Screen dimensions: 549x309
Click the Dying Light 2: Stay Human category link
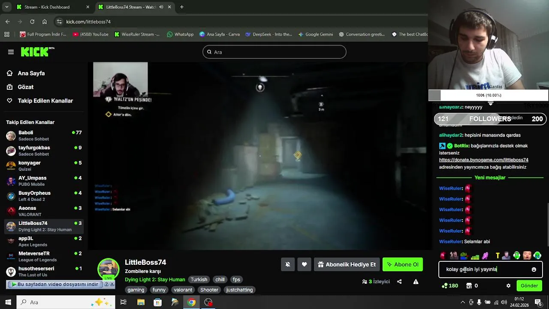pyautogui.click(x=155, y=279)
